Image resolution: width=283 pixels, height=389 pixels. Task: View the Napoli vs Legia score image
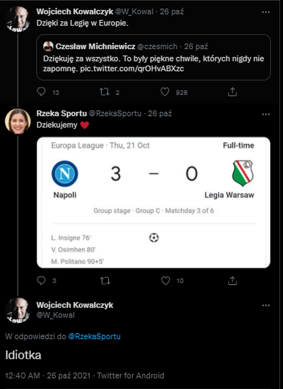coord(153,203)
